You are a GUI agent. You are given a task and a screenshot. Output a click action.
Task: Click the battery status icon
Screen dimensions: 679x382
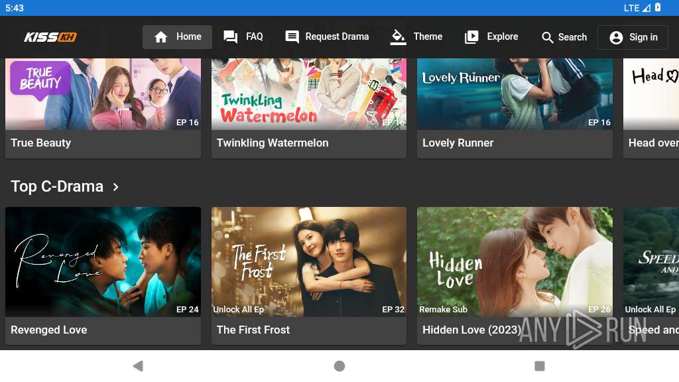click(x=657, y=7)
